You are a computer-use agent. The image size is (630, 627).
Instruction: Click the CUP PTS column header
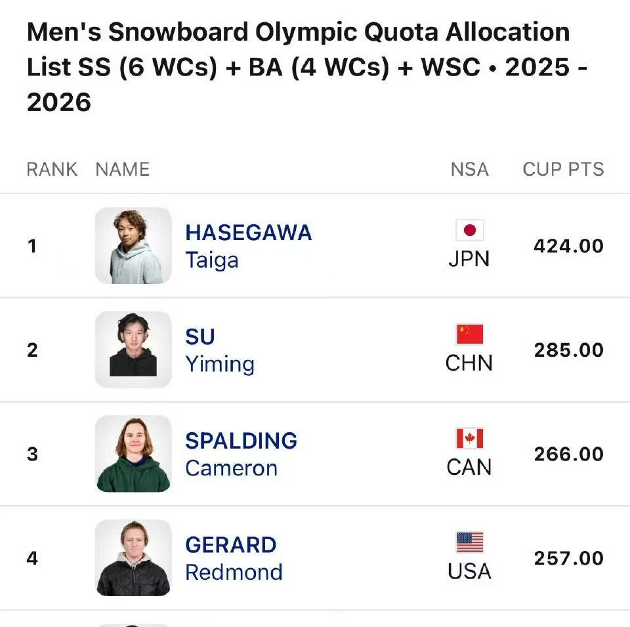point(563,169)
